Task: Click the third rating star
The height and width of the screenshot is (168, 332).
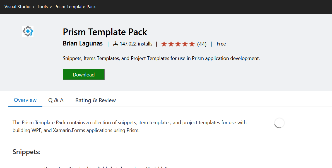Action: click(178, 44)
